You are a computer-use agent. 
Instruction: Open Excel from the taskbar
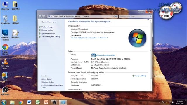click(38, 102)
